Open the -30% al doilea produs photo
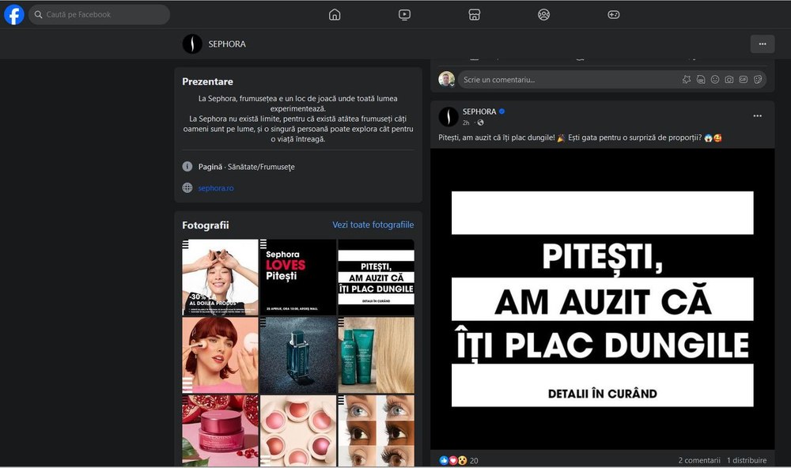This screenshot has height=468, width=791. tap(220, 277)
